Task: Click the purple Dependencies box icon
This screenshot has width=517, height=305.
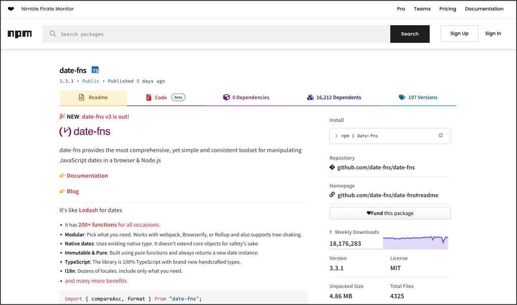Action: tap(226, 97)
